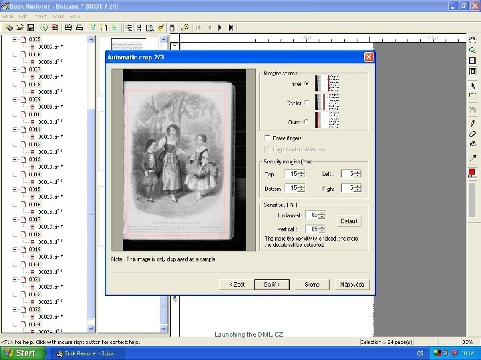Open the Book menu
The image size is (481, 360).
[x=8, y=16]
